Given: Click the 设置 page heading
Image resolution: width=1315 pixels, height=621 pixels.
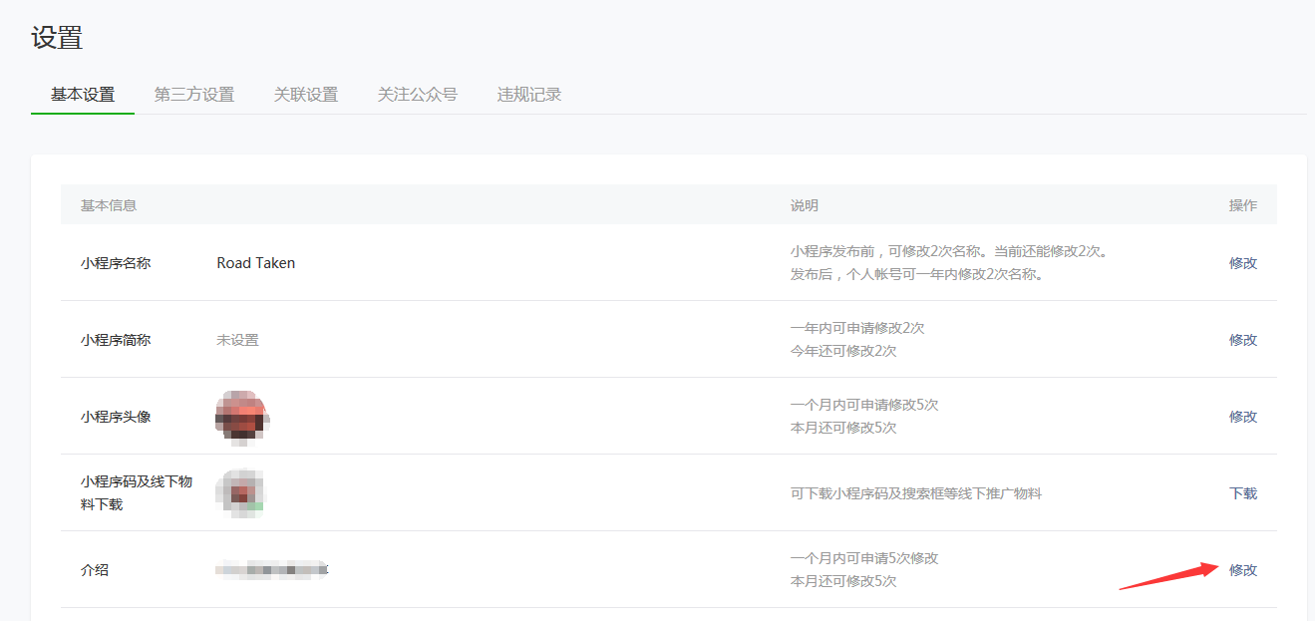Looking at the screenshot, I should coord(57,38).
